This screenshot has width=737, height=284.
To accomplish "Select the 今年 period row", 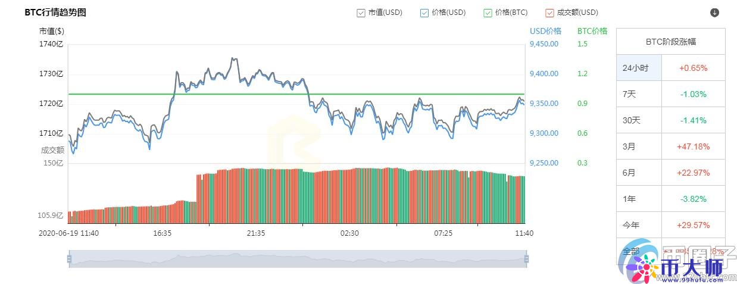I will [671, 225].
